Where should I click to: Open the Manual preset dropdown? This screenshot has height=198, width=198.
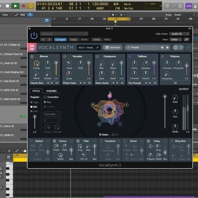point(64,34)
